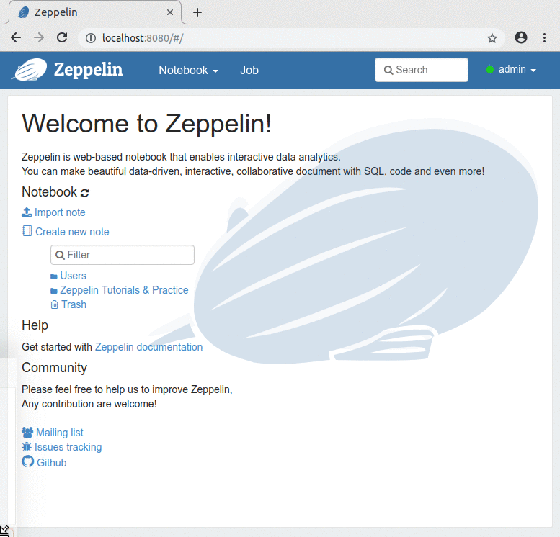Open the Issues tracking link
Image resolution: width=560 pixels, height=537 pixels.
tap(68, 447)
